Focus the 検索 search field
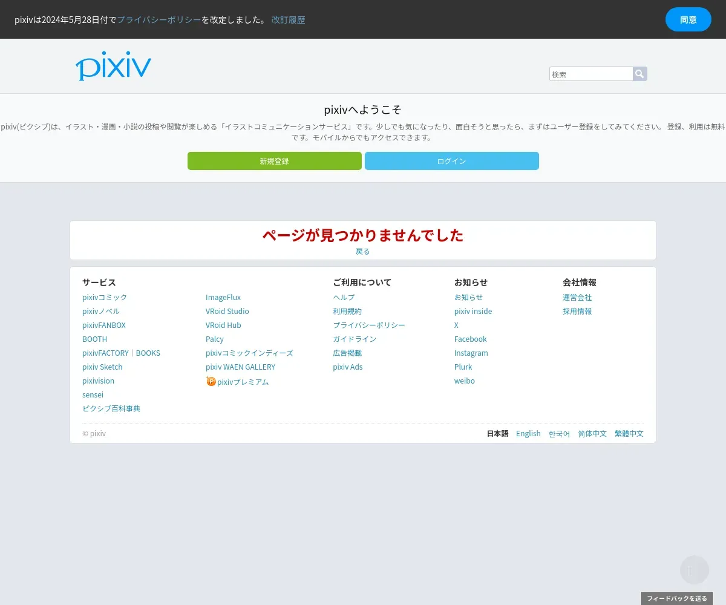 click(591, 74)
